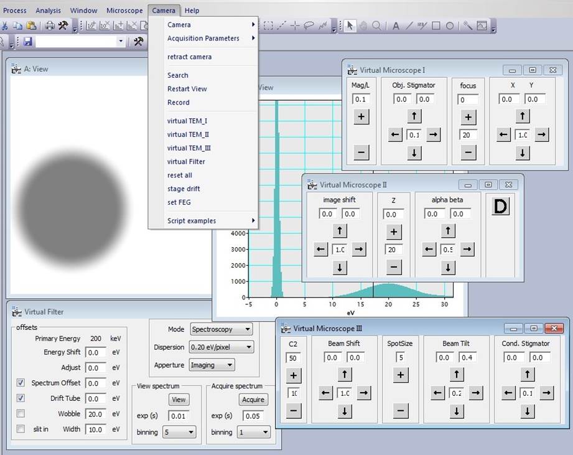Image resolution: width=573 pixels, height=455 pixels.
Task: Choose the zoom magnifier tool
Action: [376, 26]
